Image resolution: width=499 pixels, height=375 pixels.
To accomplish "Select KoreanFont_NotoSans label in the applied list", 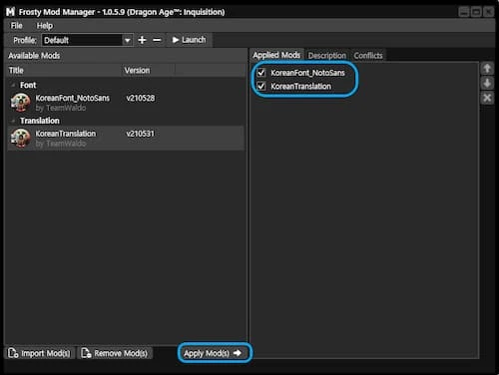I will coord(307,73).
